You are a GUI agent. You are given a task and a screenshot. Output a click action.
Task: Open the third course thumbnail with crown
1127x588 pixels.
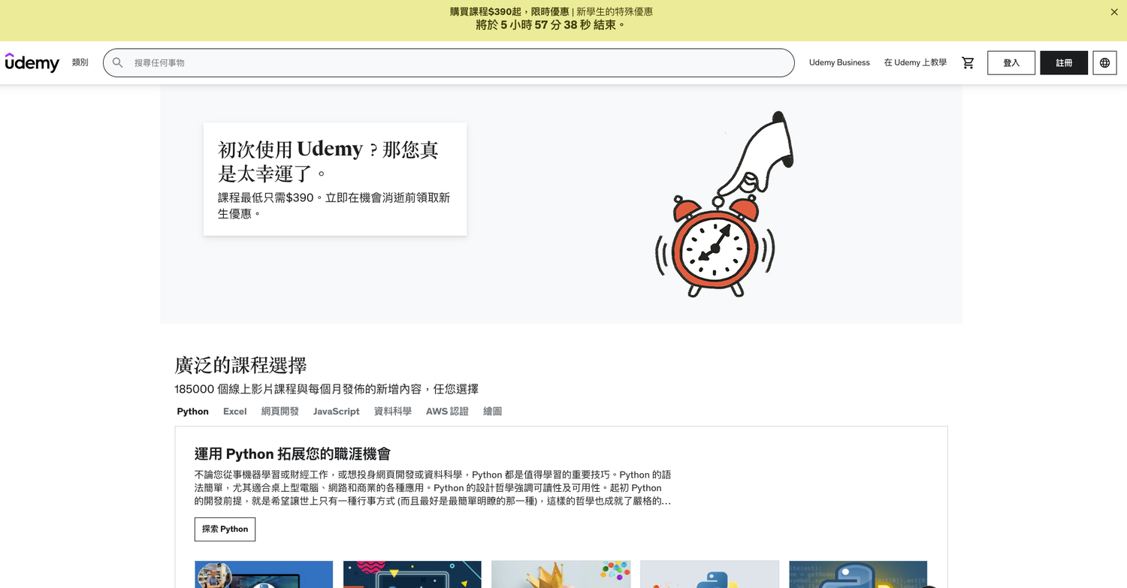tap(561, 574)
